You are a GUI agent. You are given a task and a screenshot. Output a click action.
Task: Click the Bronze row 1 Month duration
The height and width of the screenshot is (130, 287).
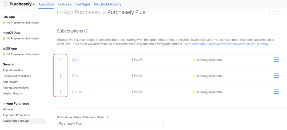137,92
